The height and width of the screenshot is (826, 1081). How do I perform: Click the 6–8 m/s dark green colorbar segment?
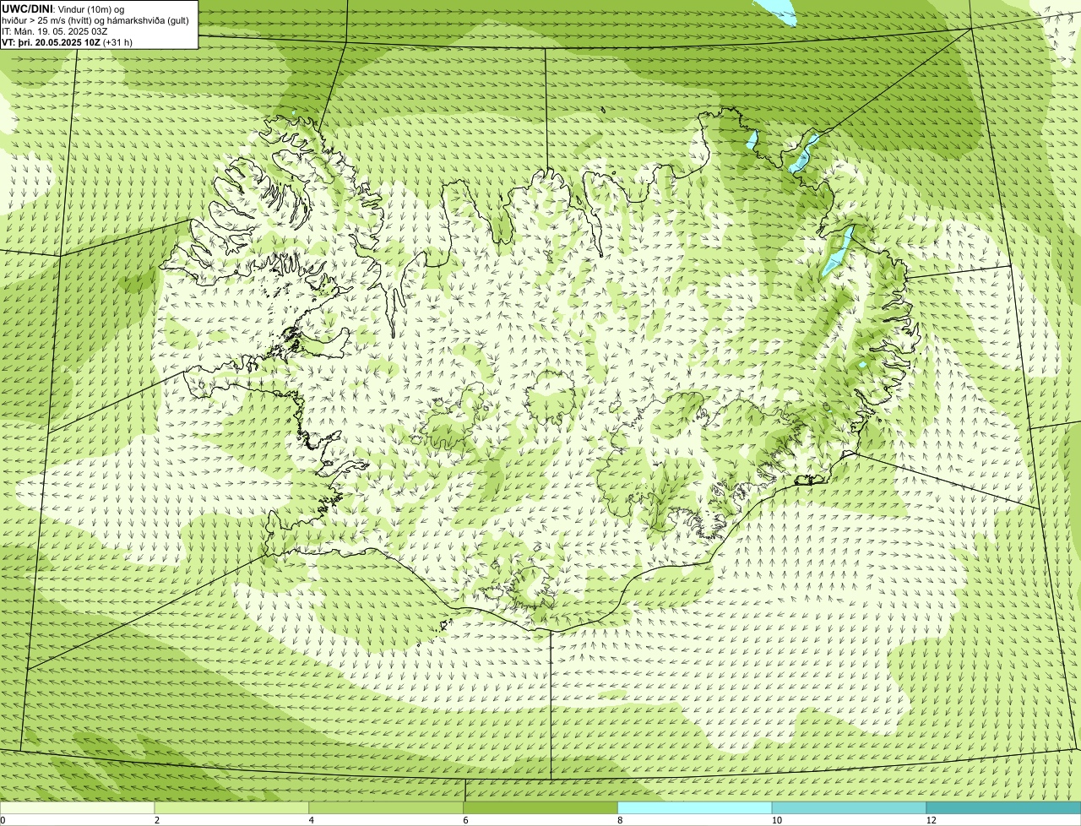click(x=540, y=808)
